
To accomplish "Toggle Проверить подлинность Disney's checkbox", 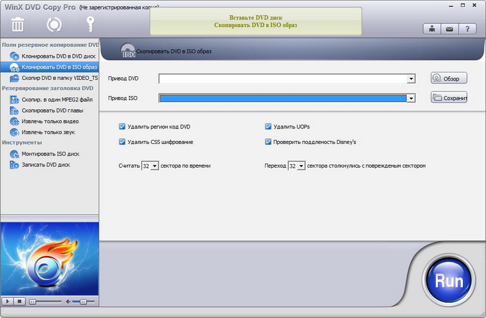I will pos(268,142).
